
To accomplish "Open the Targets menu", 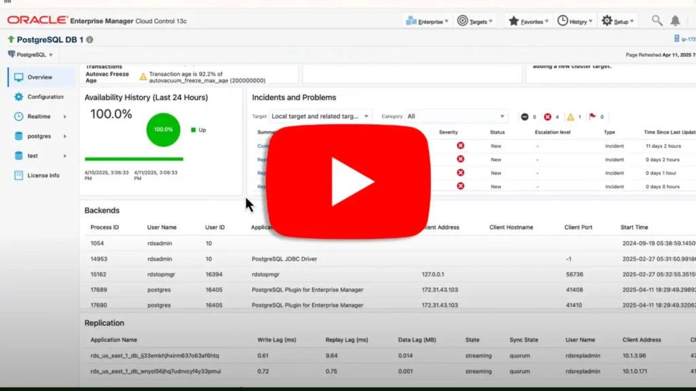I will coord(476,21).
